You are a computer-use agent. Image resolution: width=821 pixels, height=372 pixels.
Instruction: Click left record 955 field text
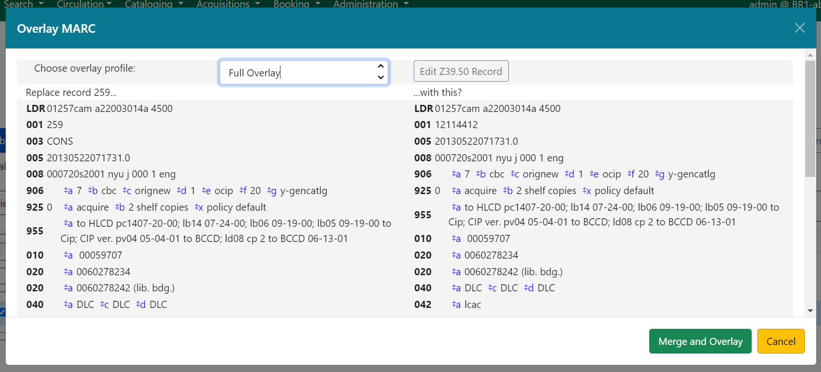pos(226,231)
